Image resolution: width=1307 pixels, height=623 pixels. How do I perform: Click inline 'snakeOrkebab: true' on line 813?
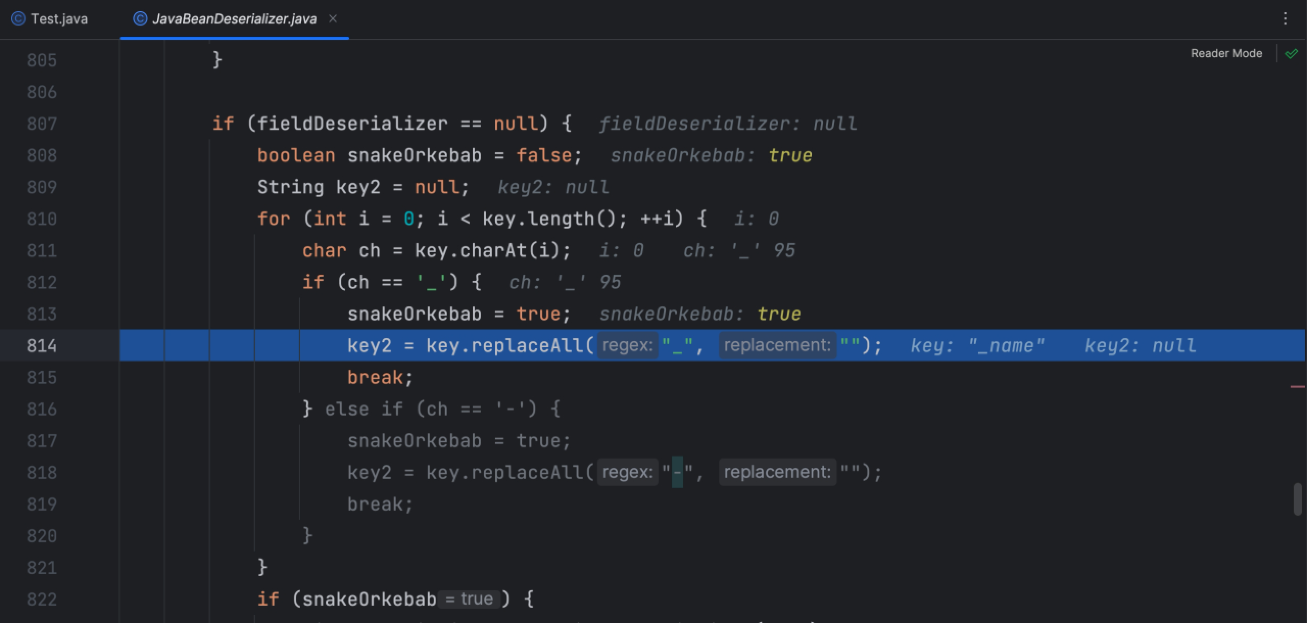700,314
